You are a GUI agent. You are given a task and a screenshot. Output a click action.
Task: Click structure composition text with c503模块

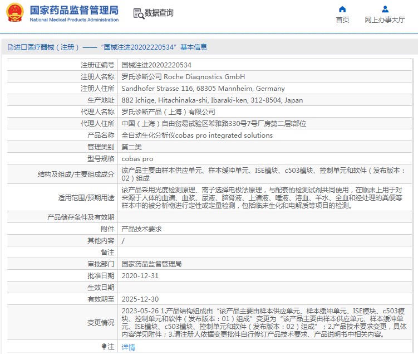(263, 174)
